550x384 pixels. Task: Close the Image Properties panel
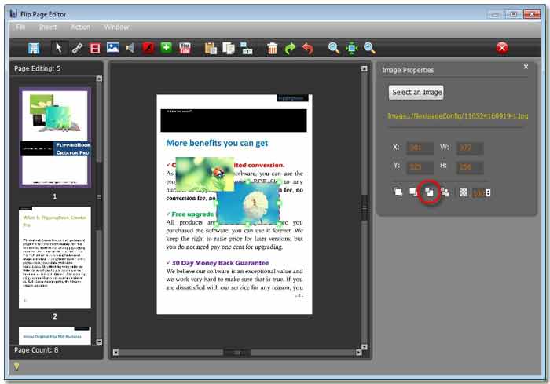coord(526,67)
